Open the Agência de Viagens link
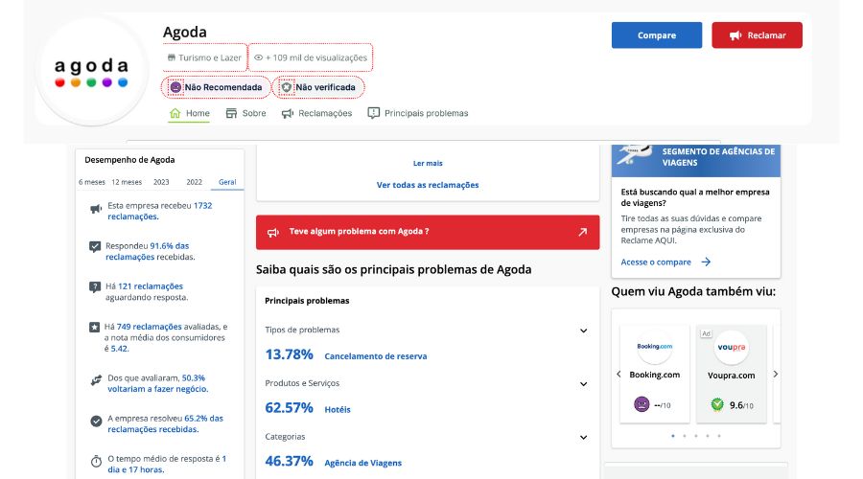863x479 pixels. click(x=362, y=463)
